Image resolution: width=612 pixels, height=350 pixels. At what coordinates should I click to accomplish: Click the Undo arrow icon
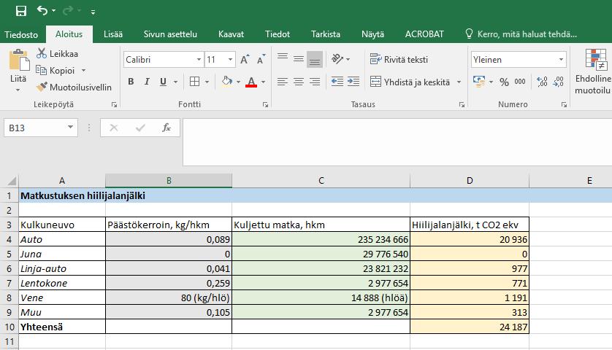pyautogui.click(x=42, y=10)
